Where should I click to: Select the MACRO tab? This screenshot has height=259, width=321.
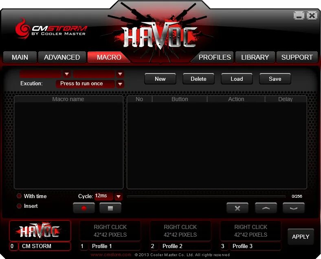pyautogui.click(x=109, y=57)
